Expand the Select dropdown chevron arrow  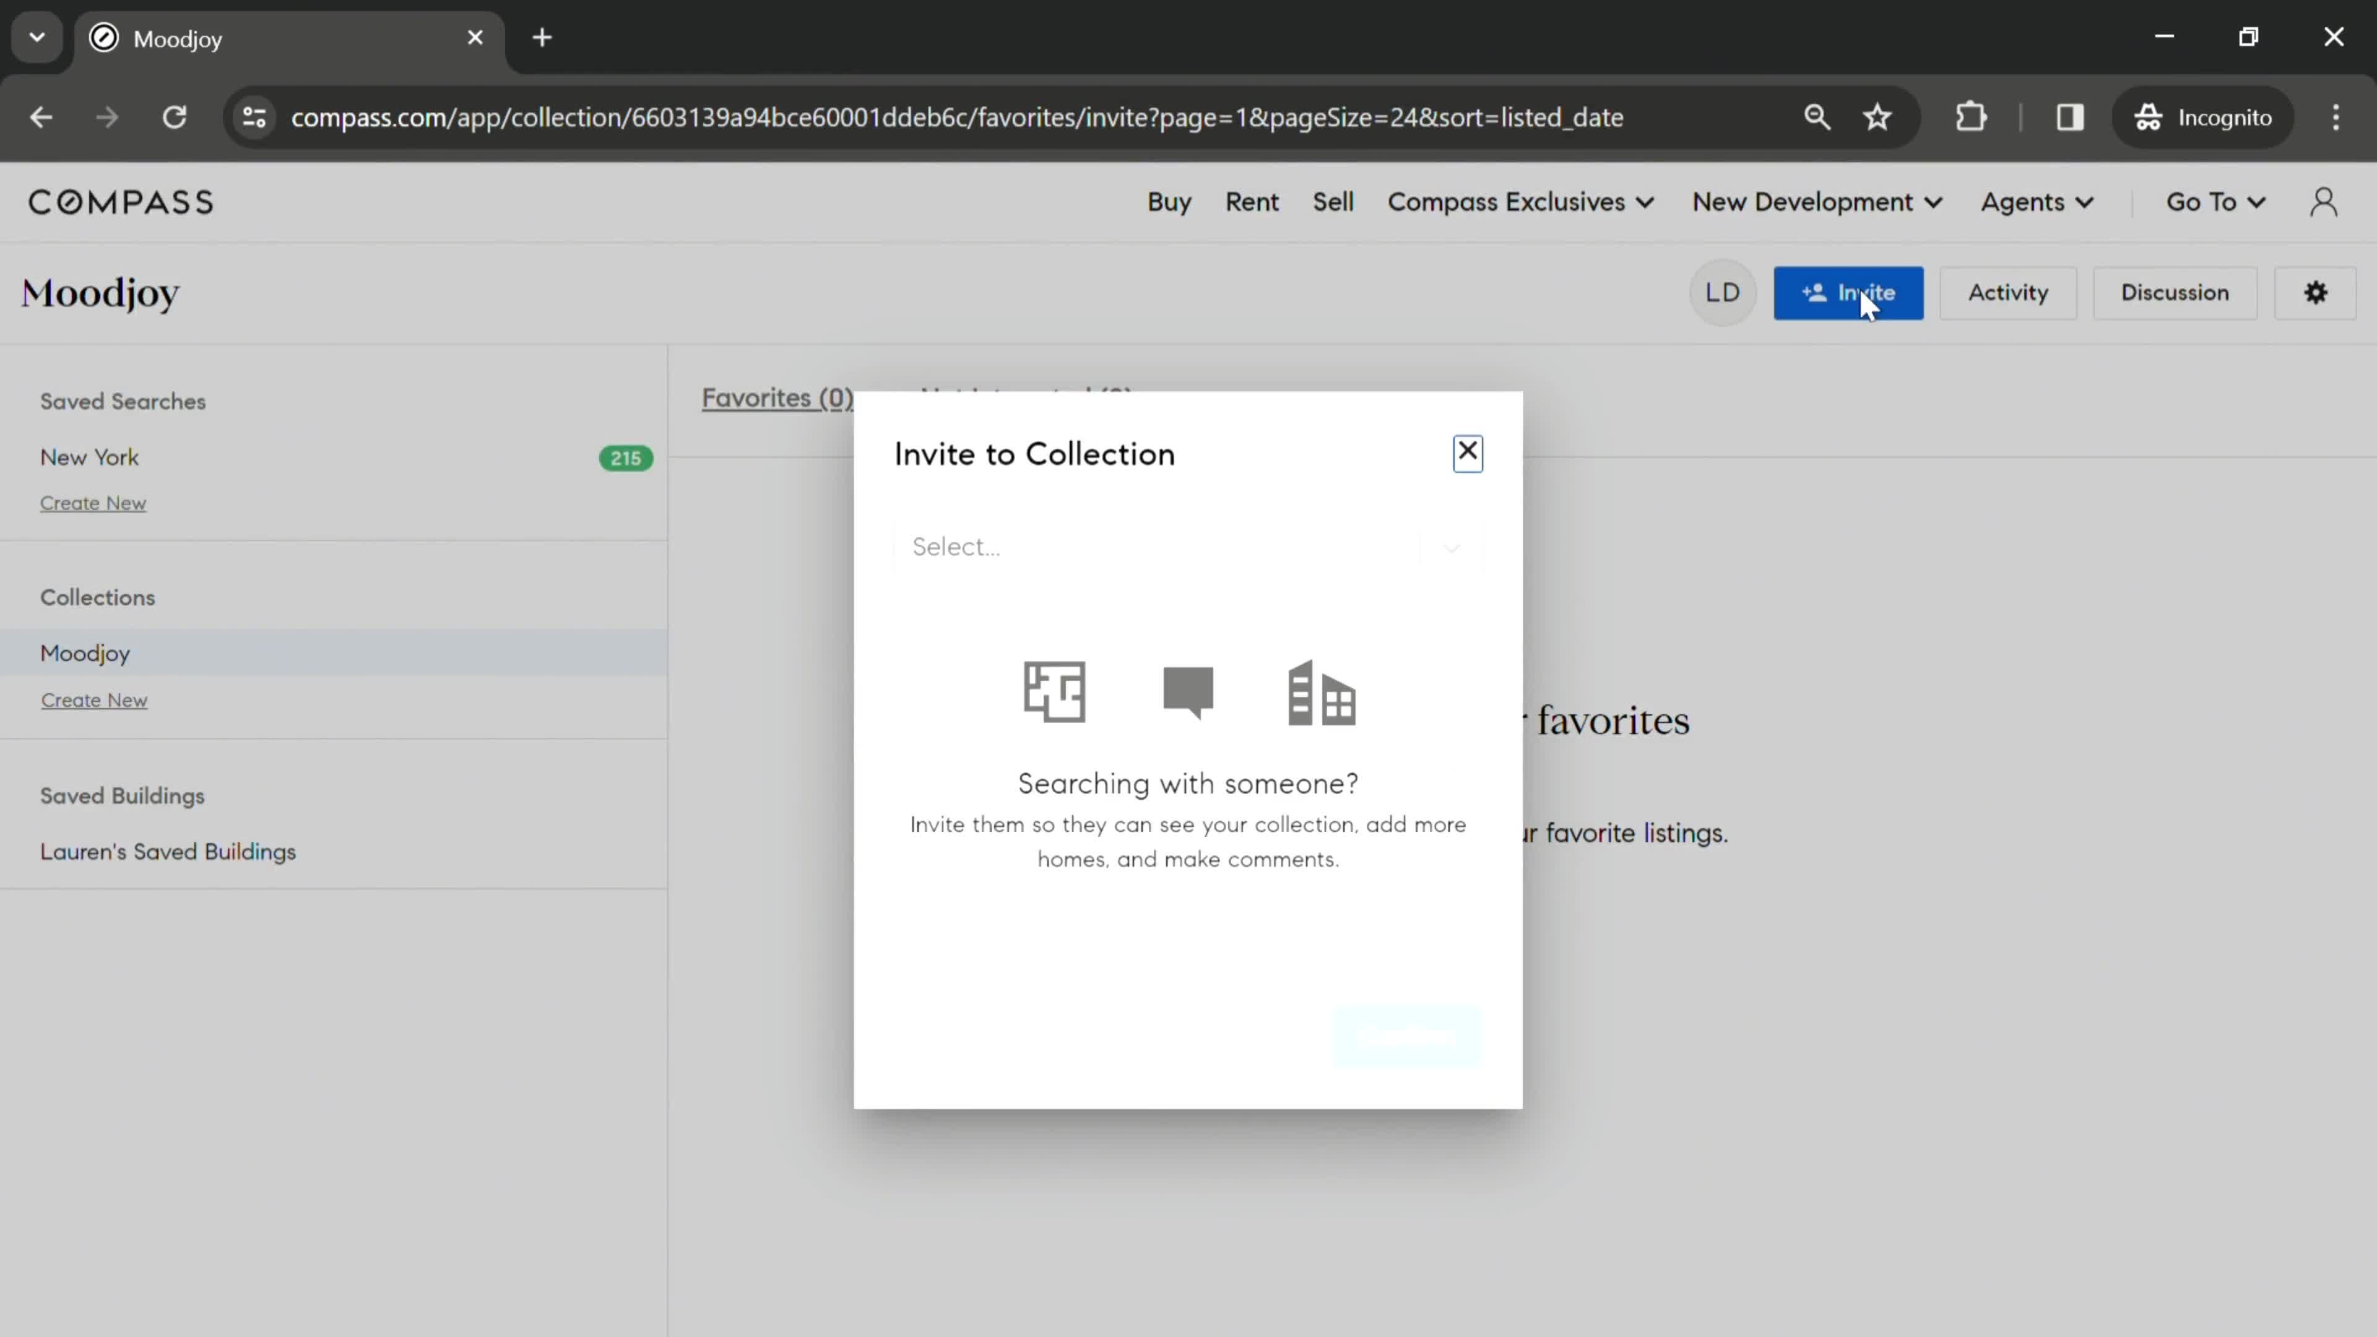tap(1452, 548)
